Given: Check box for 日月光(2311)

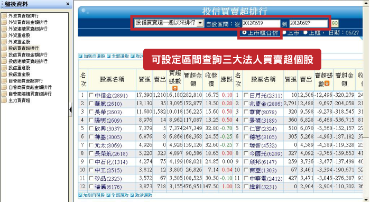Looking at the screenshot, I should (246, 95).
